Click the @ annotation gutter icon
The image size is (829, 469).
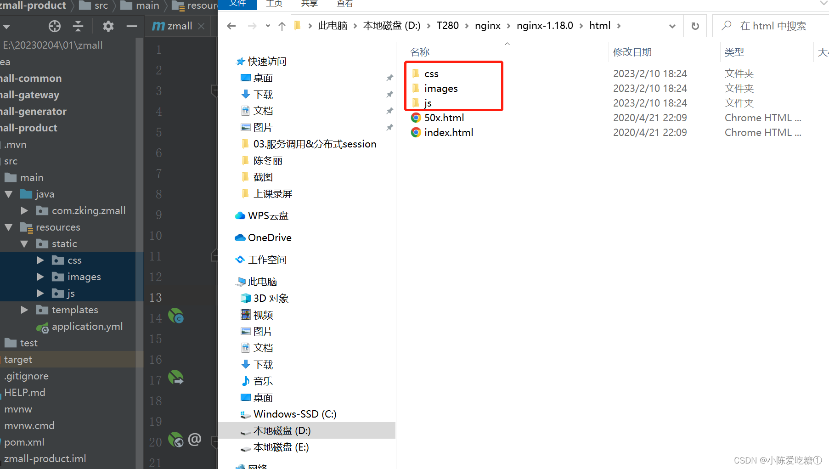coord(195,440)
